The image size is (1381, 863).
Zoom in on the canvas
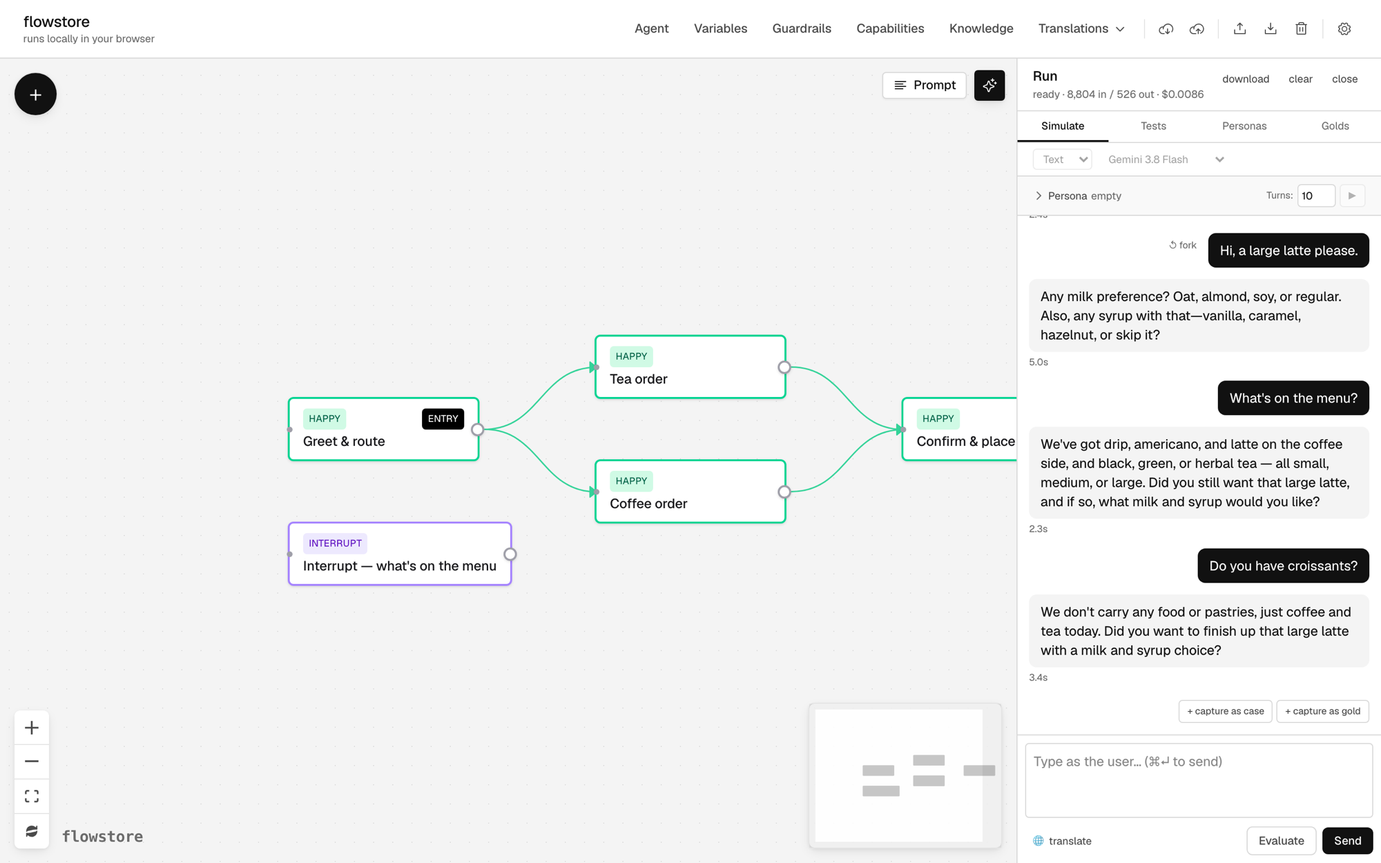click(x=32, y=727)
